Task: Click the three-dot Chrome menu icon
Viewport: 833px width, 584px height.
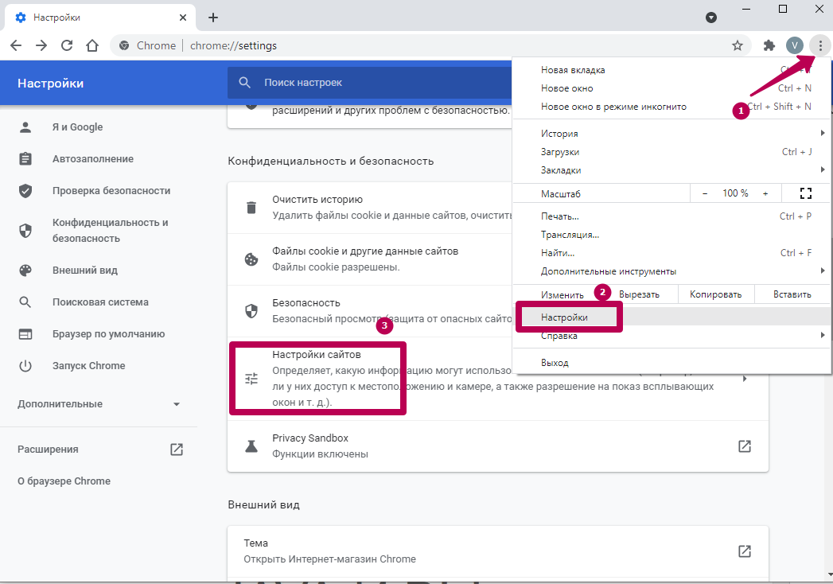Action: coord(820,45)
